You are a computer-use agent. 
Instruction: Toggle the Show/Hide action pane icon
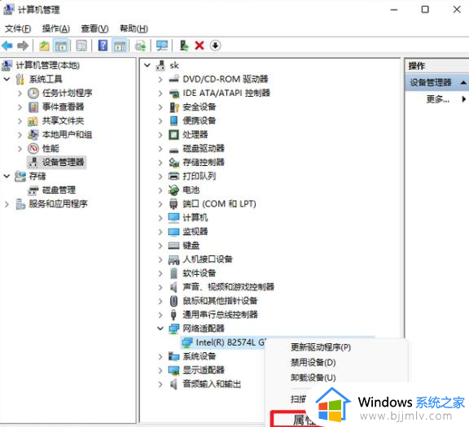pos(120,46)
